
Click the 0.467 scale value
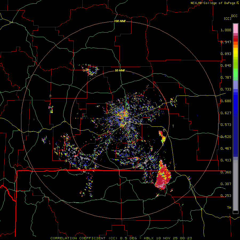tap(226, 149)
